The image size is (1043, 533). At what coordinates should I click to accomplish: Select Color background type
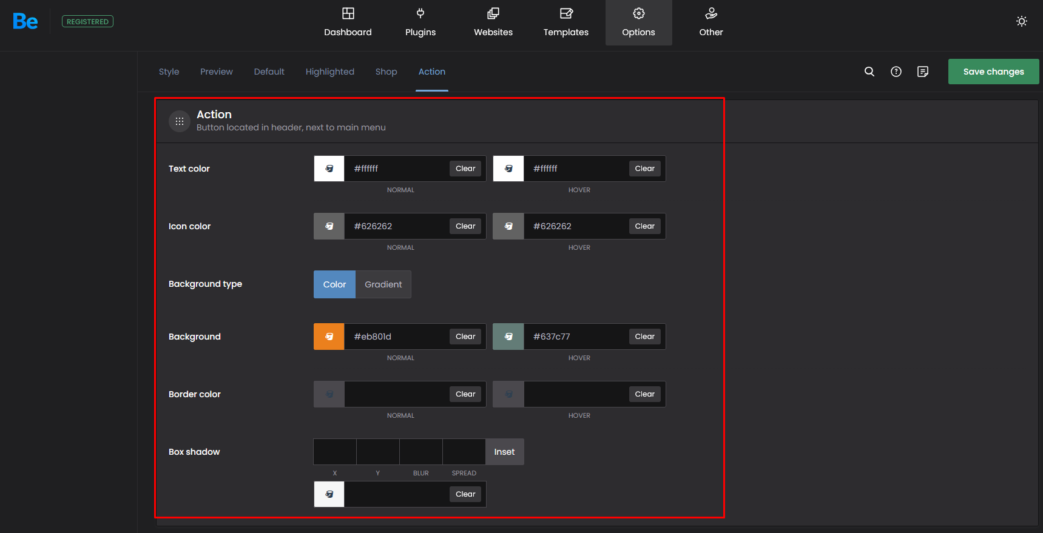[x=334, y=284]
